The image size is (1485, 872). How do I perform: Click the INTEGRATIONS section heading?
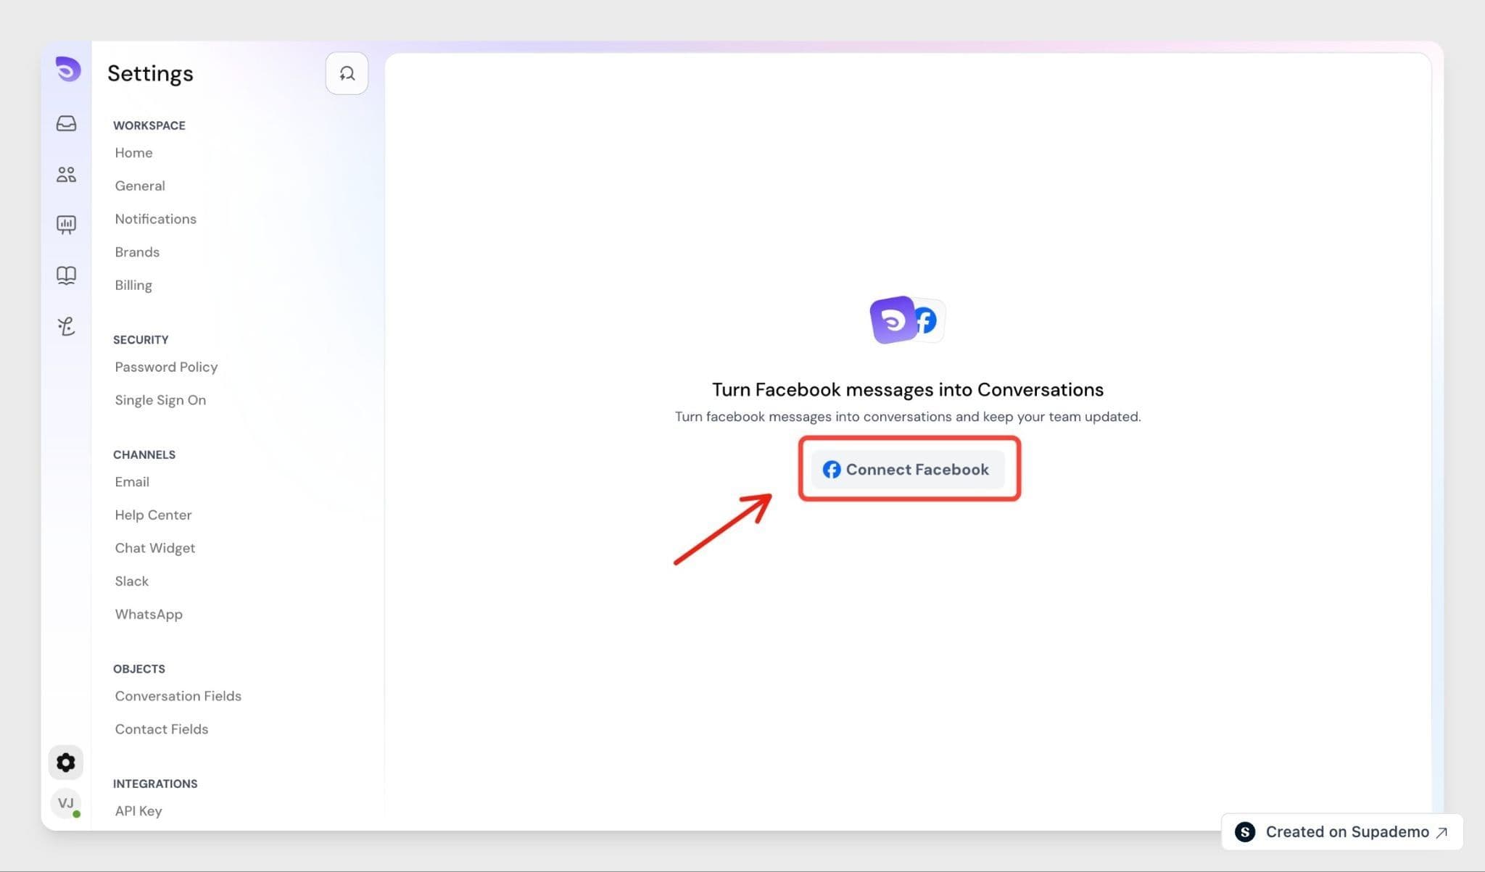pyautogui.click(x=155, y=784)
